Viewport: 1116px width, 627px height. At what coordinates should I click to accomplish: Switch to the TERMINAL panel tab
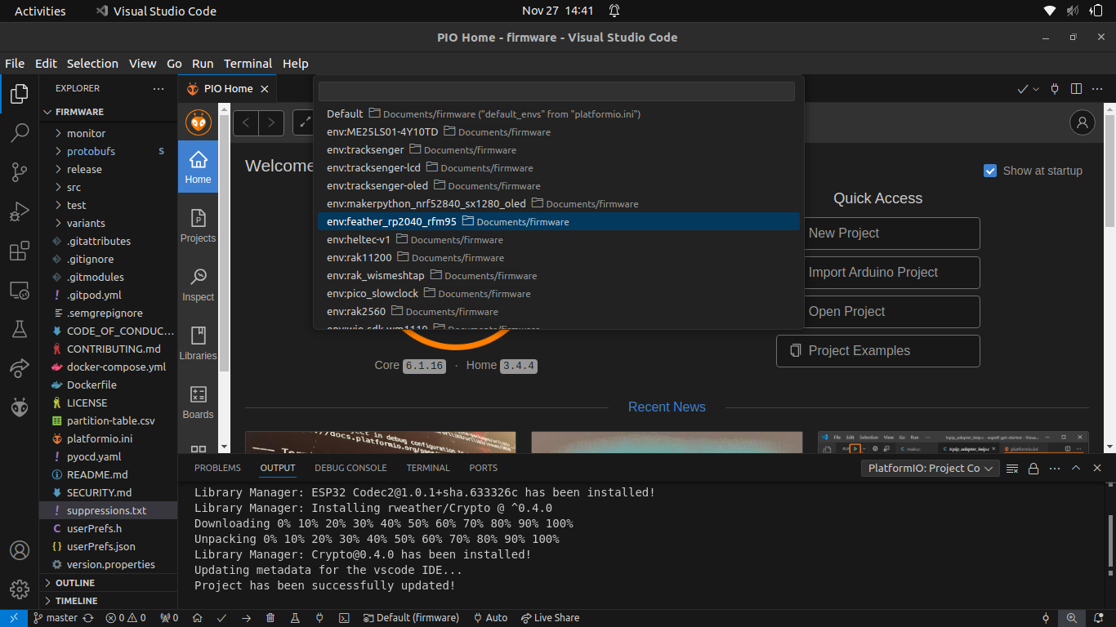point(428,468)
